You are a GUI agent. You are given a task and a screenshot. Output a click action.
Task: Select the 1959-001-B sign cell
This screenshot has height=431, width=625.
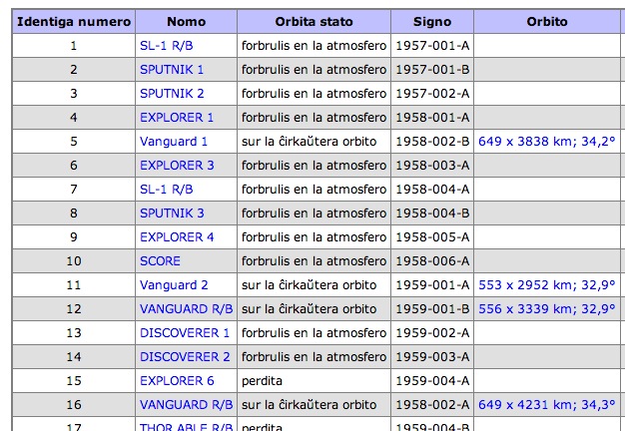[432, 309]
